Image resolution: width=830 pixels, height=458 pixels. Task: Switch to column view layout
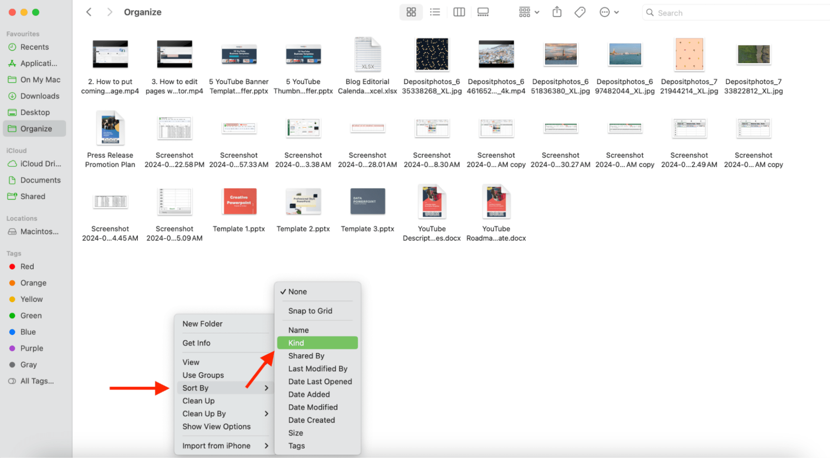[459, 12]
